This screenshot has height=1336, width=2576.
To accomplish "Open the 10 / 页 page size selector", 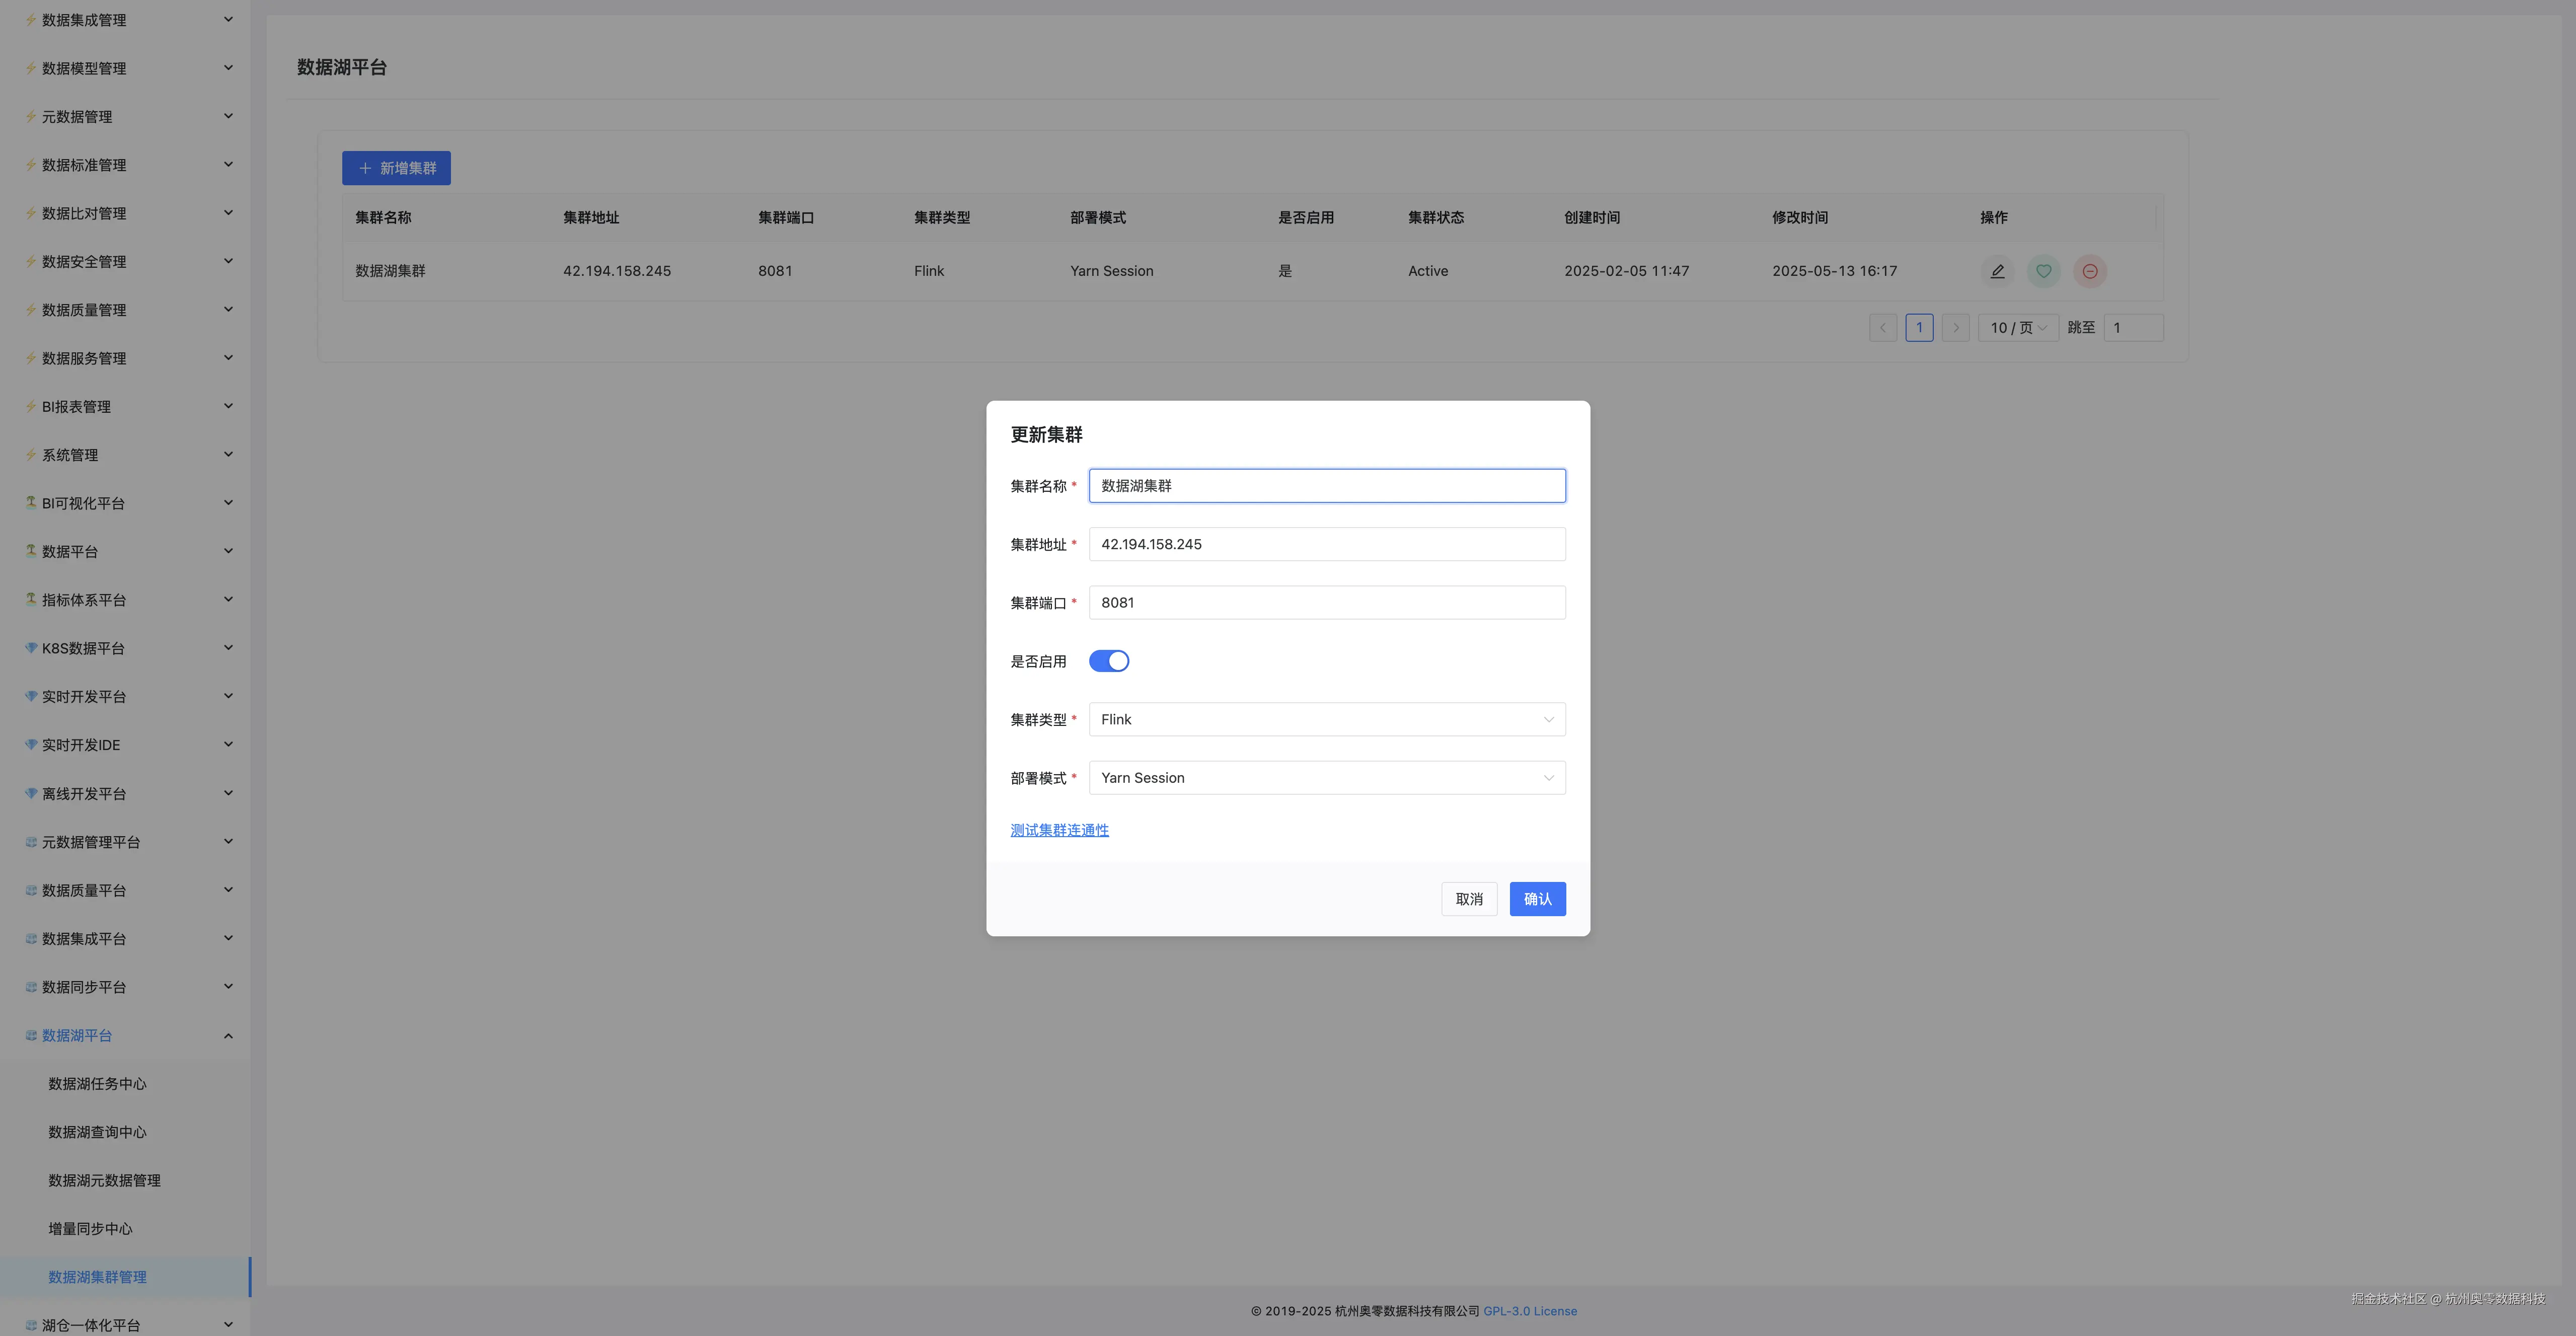I will pyautogui.click(x=2017, y=328).
